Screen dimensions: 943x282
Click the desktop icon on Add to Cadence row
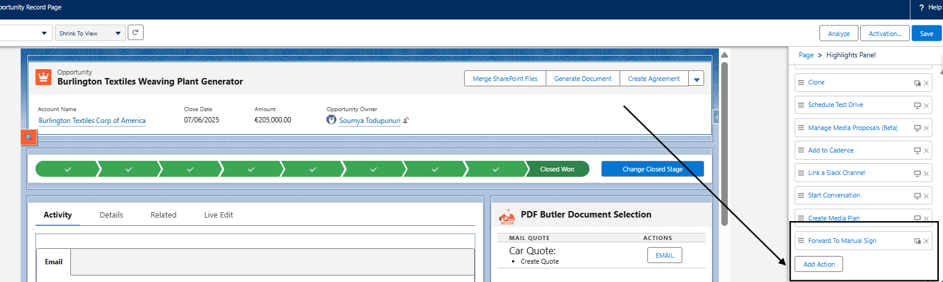918,151
